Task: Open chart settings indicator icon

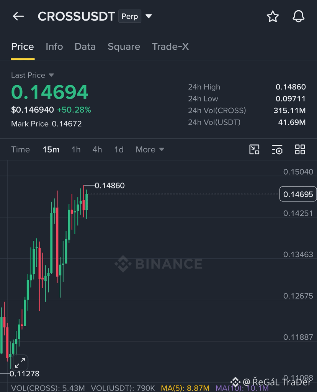Action: coord(277,149)
